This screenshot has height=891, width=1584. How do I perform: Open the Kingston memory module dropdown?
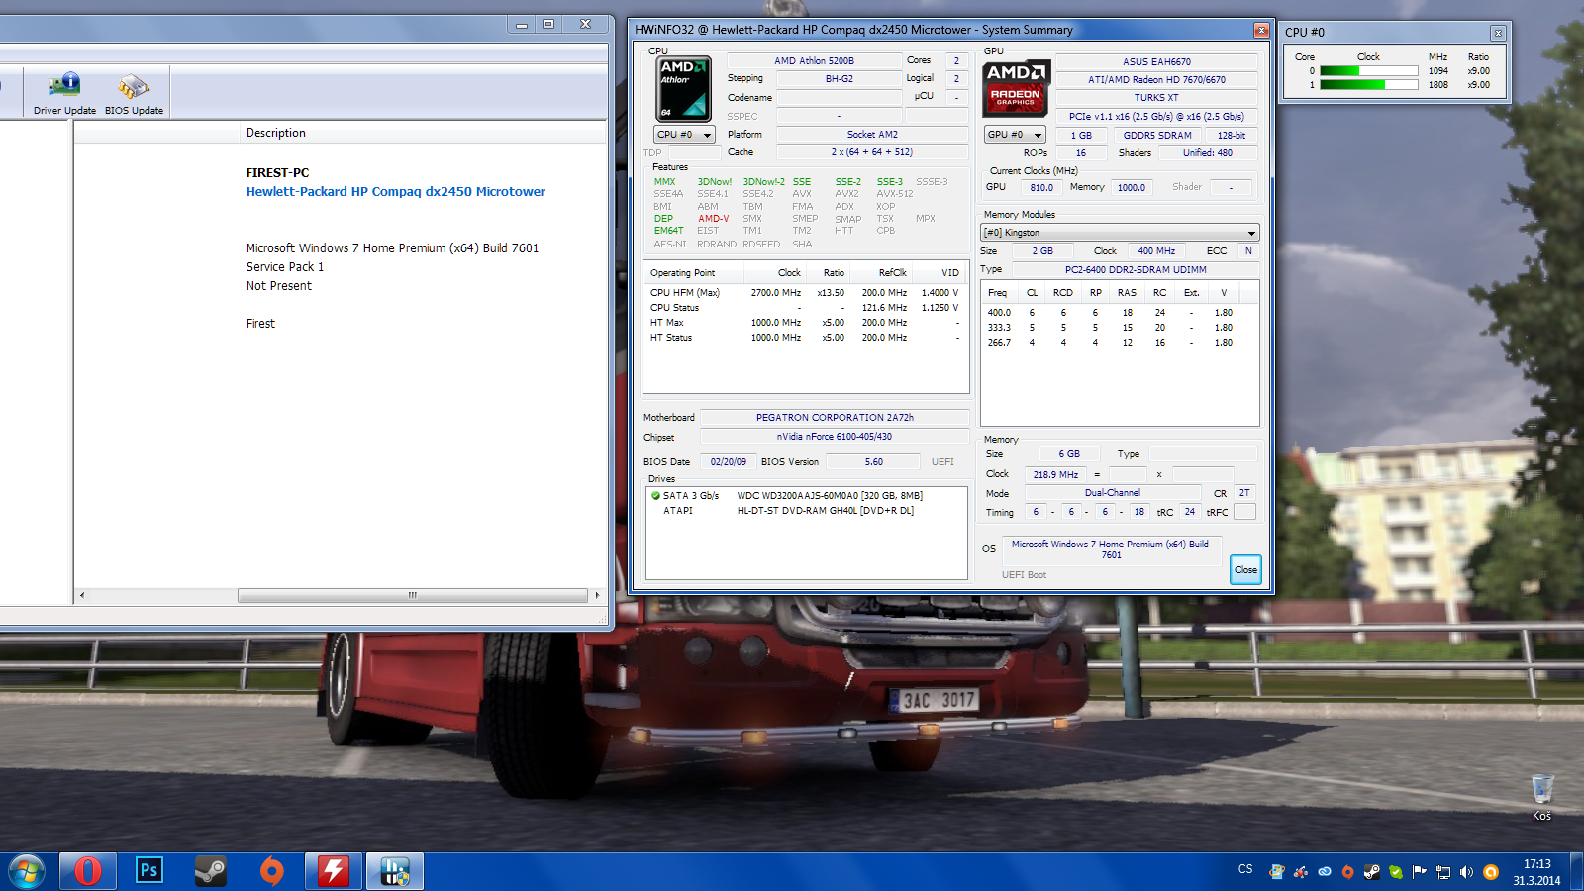[1119, 233]
